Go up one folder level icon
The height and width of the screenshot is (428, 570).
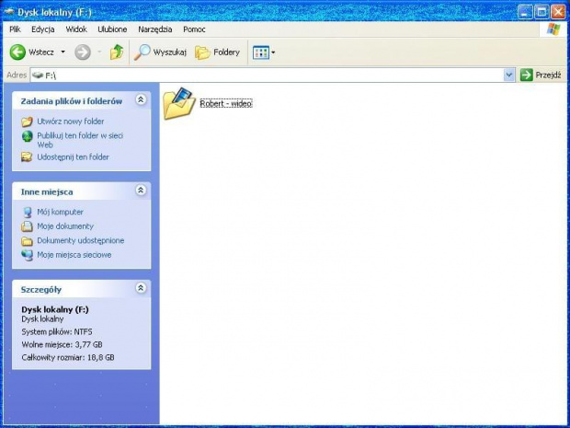click(117, 52)
